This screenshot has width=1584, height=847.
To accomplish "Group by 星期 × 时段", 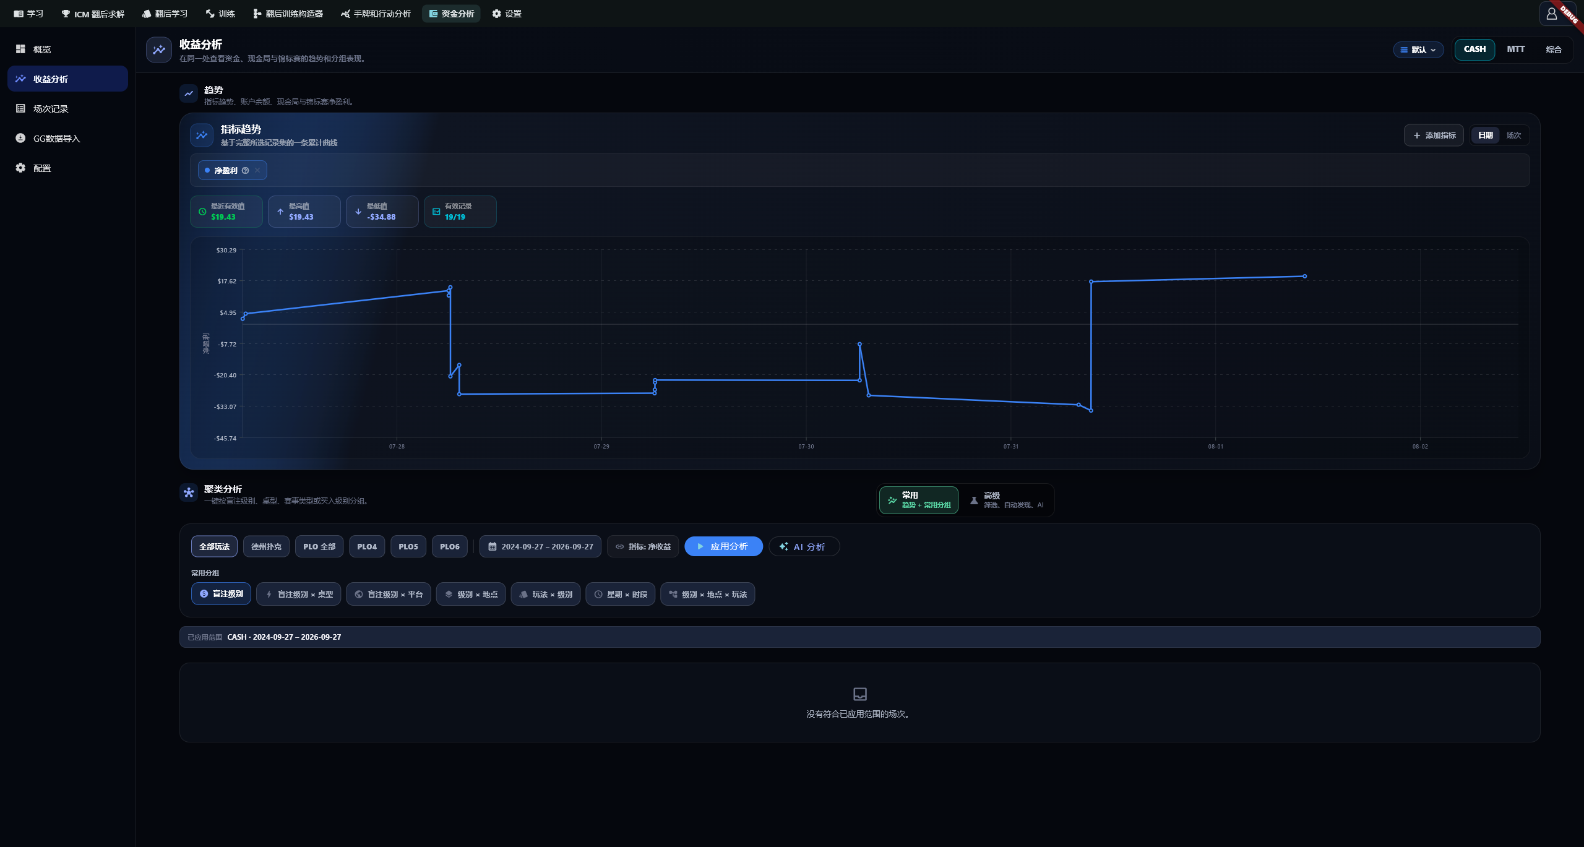I will coord(620,594).
